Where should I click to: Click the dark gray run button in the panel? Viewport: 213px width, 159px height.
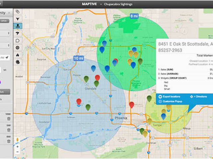tap(5, 92)
